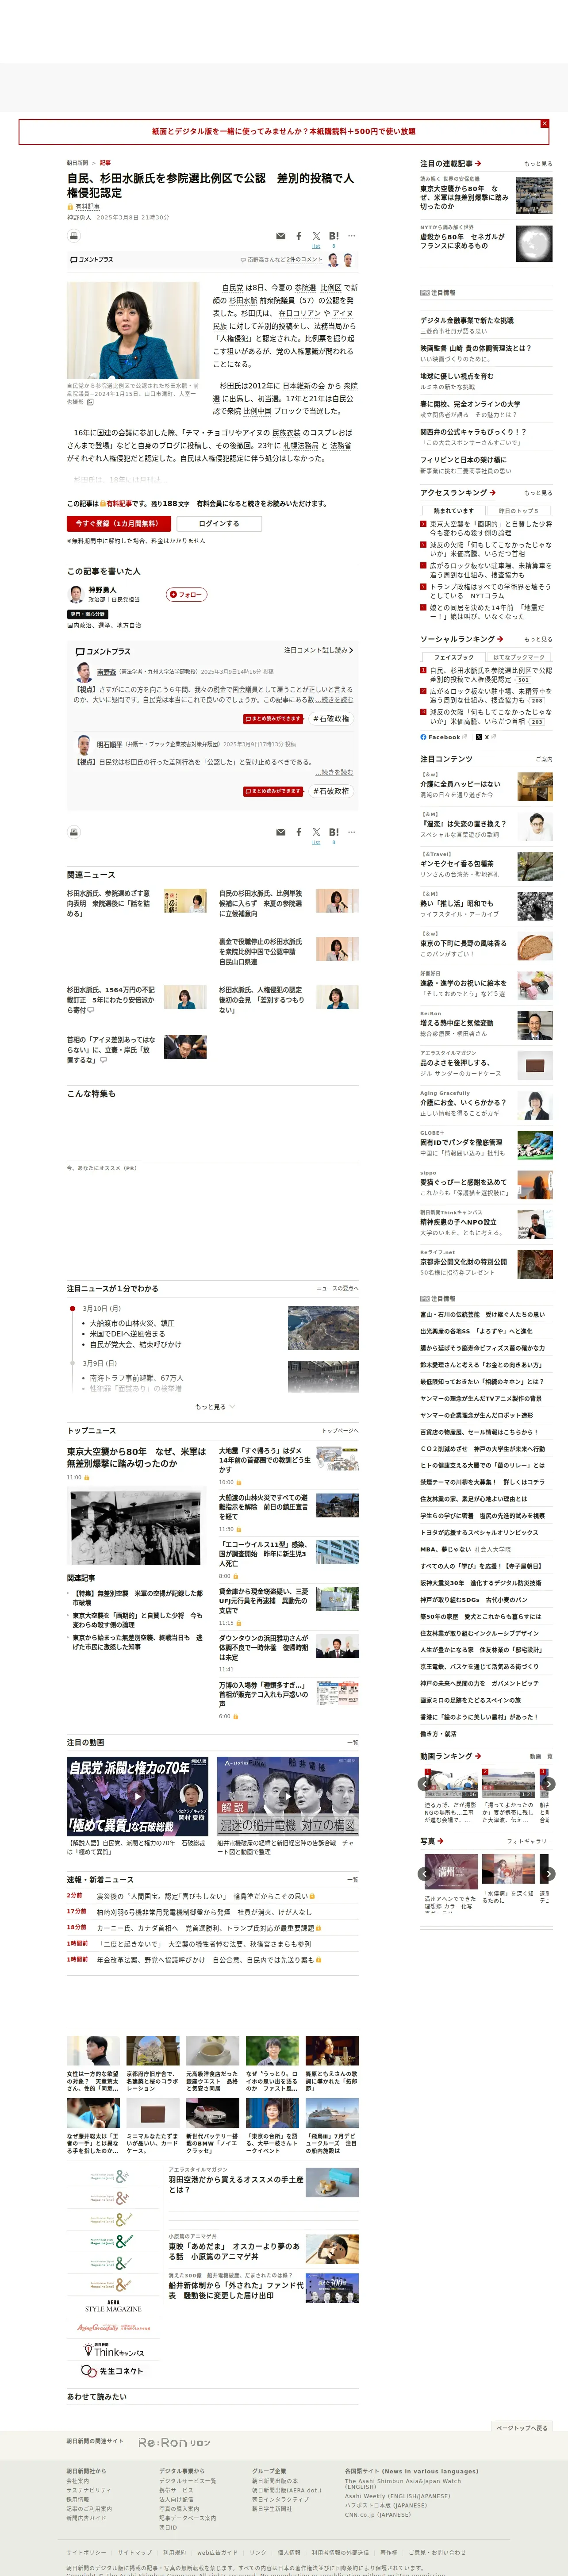Close the red subscription banner at top

(x=544, y=124)
